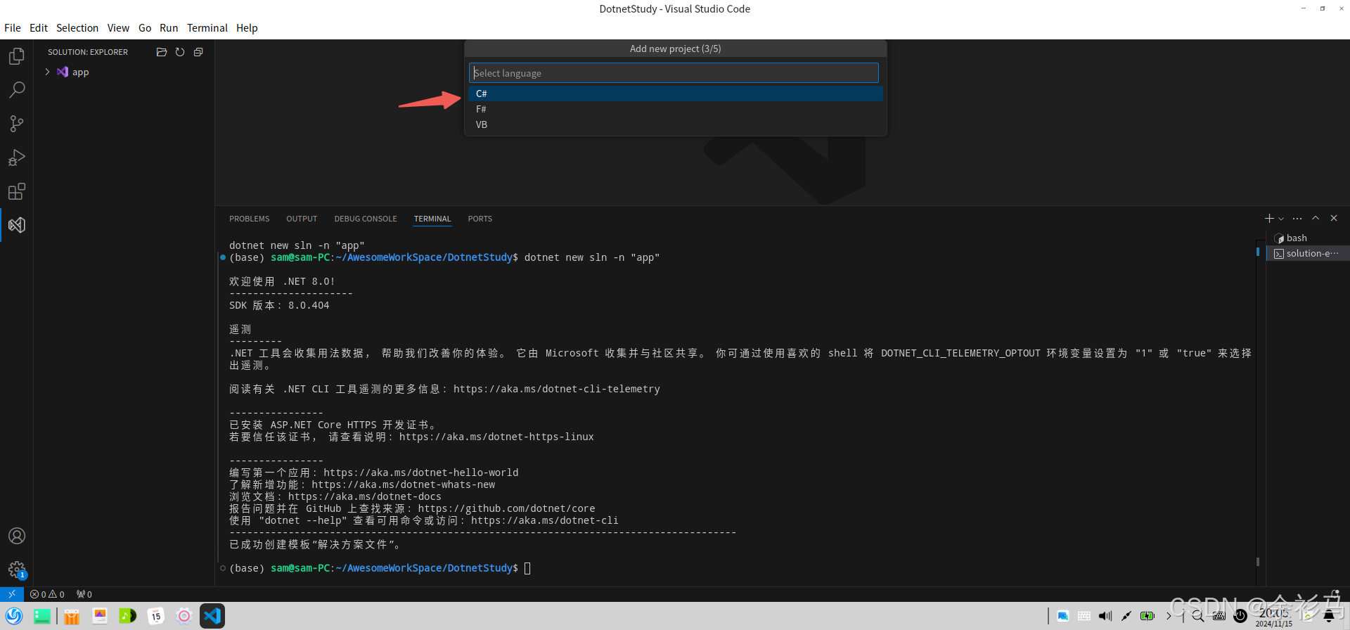Open the green desktop/multitasking taskbar icon
This screenshot has height=630, width=1350.
click(42, 616)
